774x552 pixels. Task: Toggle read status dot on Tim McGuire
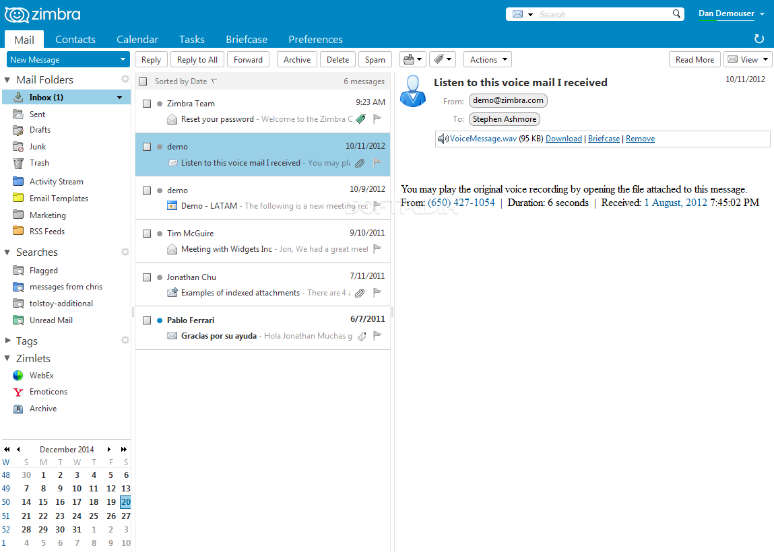tap(160, 234)
